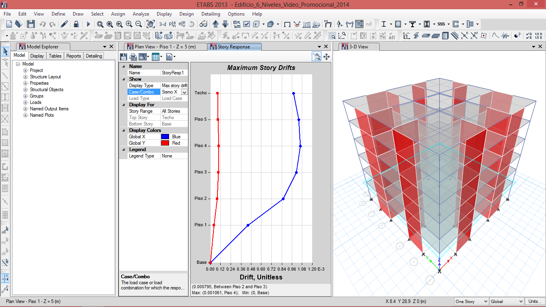Click the Units button in status bar
Viewport: 546px width, 307px height.
[x=534, y=301]
